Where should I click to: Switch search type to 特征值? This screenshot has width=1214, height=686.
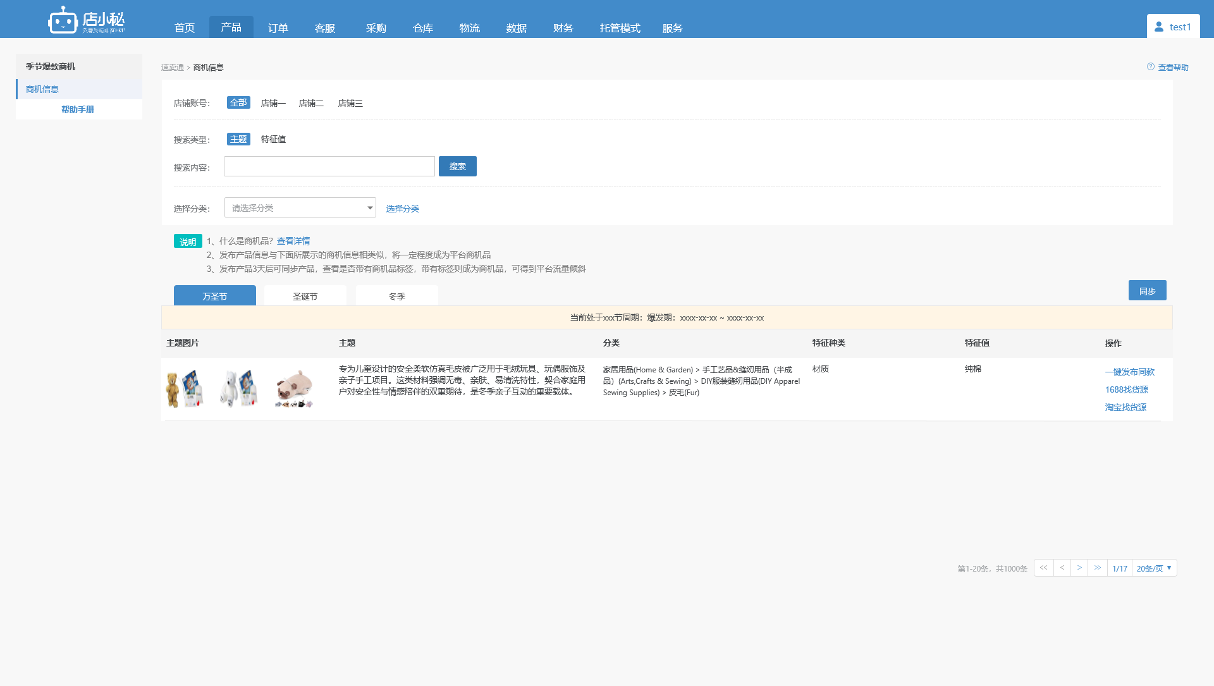273,139
